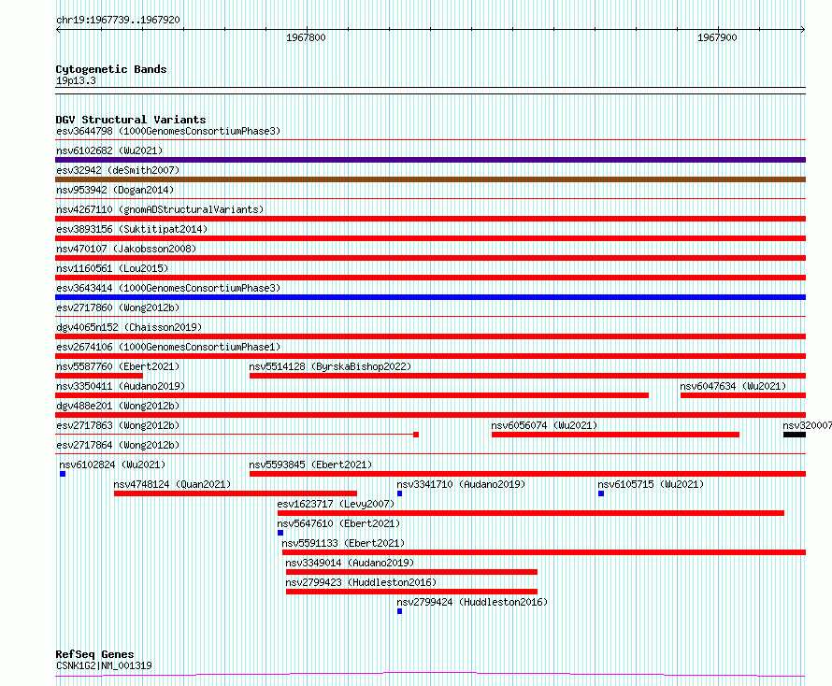
Task: Click the red bar under nsv4748124 (Quan2021)
Action: point(235,493)
